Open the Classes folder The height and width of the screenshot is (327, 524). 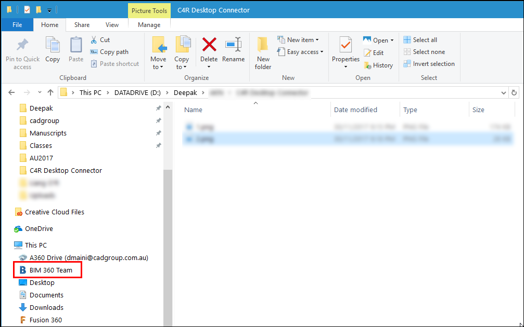(36, 146)
